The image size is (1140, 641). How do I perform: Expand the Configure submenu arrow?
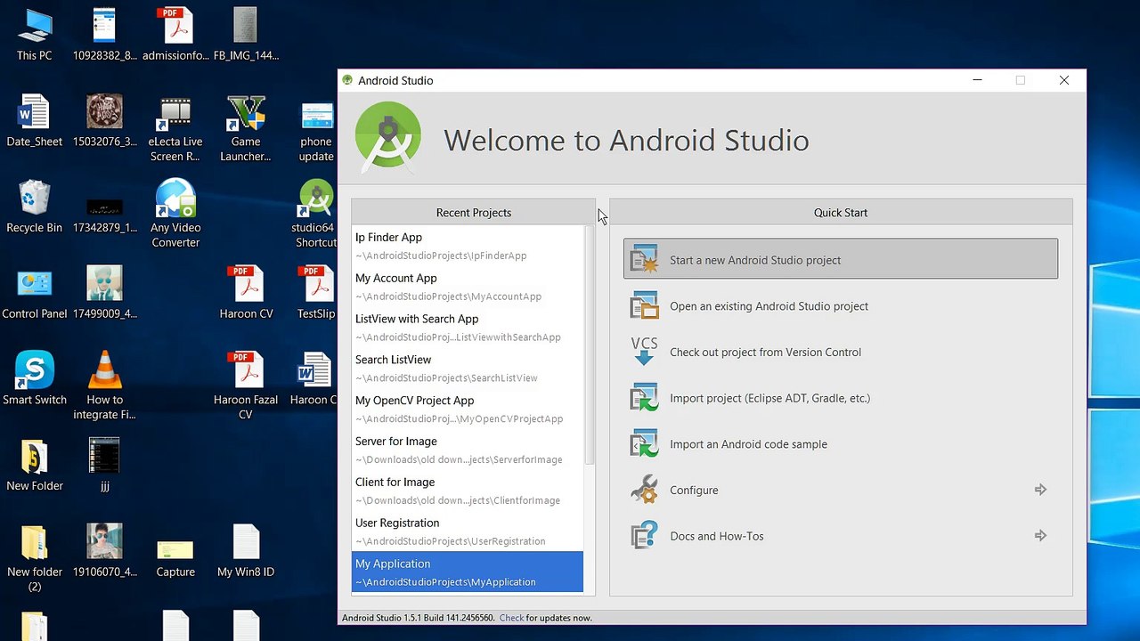1040,490
